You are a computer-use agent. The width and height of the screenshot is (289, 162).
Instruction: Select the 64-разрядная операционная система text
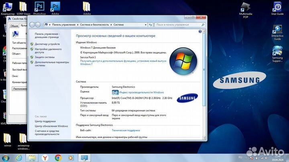[x=133, y=111]
